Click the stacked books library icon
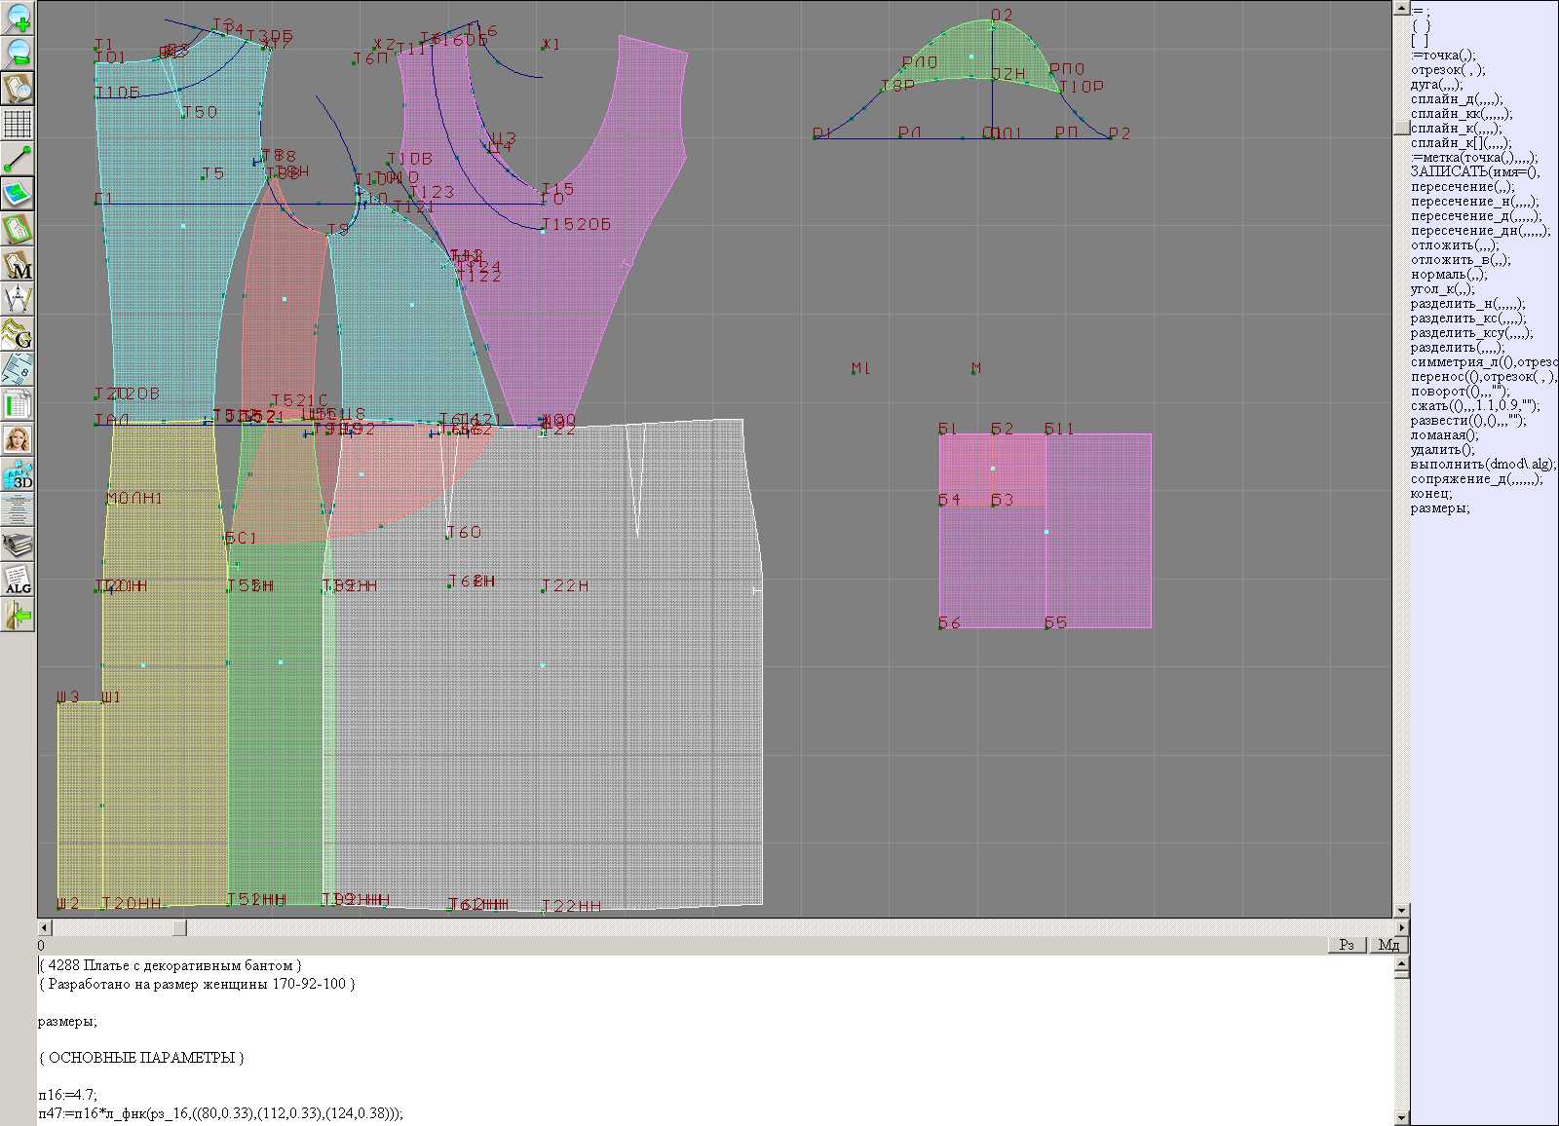Image resolution: width=1559 pixels, height=1126 pixels. point(18,544)
